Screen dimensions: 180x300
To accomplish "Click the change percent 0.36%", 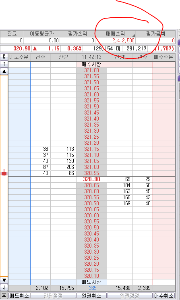I will pos(74,48).
